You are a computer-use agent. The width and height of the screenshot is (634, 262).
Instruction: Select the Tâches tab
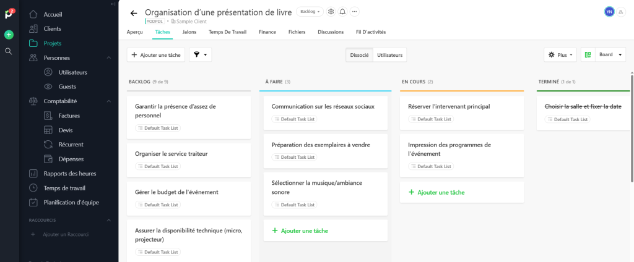tap(163, 32)
